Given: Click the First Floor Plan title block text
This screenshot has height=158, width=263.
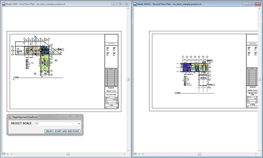Looking at the screenshot, I should 111,94.
